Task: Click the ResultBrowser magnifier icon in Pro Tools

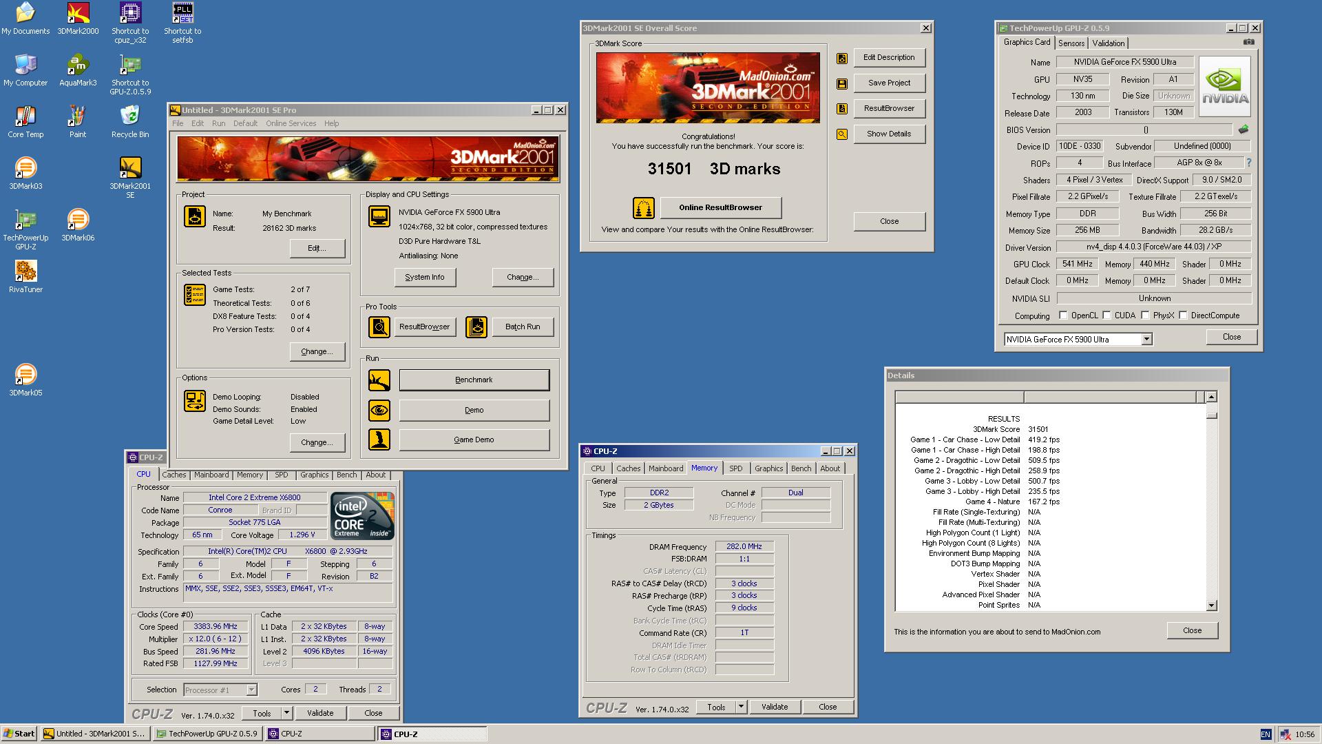Action: (379, 327)
